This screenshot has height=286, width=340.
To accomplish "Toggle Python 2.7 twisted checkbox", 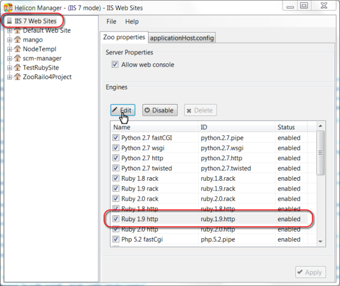I will coord(116,168).
